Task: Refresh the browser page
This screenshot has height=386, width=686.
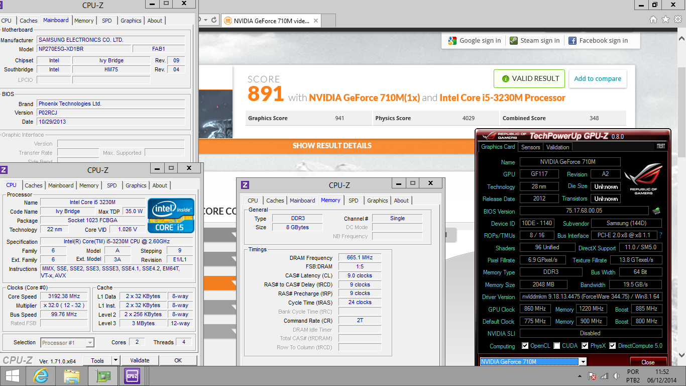Action: click(x=214, y=20)
